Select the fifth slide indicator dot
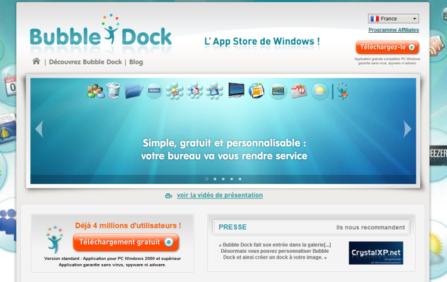The height and width of the screenshot is (282, 447). tap(240, 179)
